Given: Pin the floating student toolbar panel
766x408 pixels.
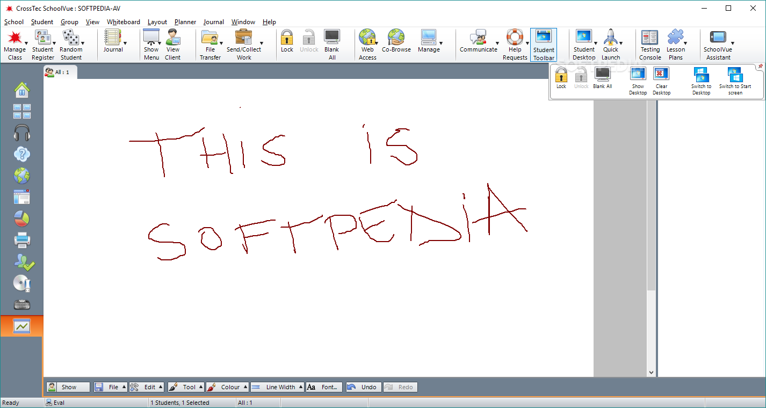Looking at the screenshot, I should 760,67.
